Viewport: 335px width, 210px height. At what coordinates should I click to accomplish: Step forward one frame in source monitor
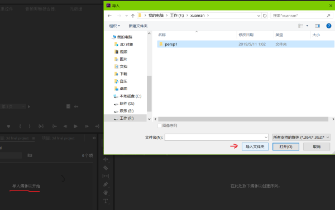point(87,126)
